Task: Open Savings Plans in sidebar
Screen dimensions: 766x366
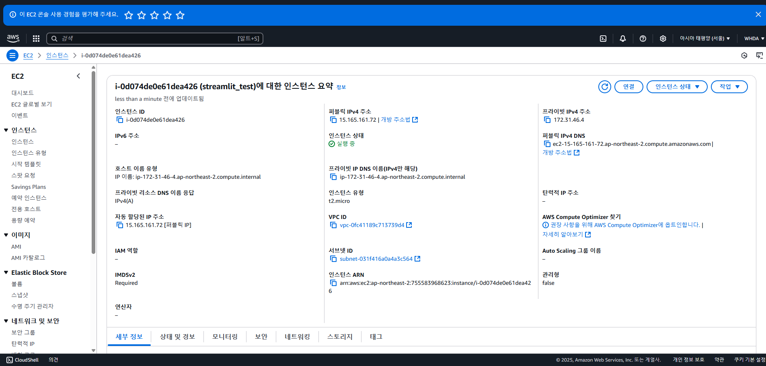Action: tap(29, 187)
